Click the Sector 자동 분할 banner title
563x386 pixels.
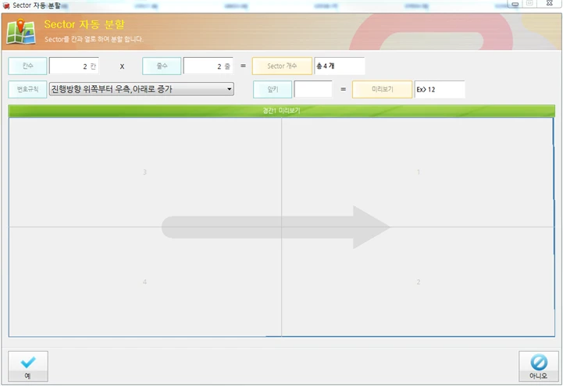click(84, 24)
